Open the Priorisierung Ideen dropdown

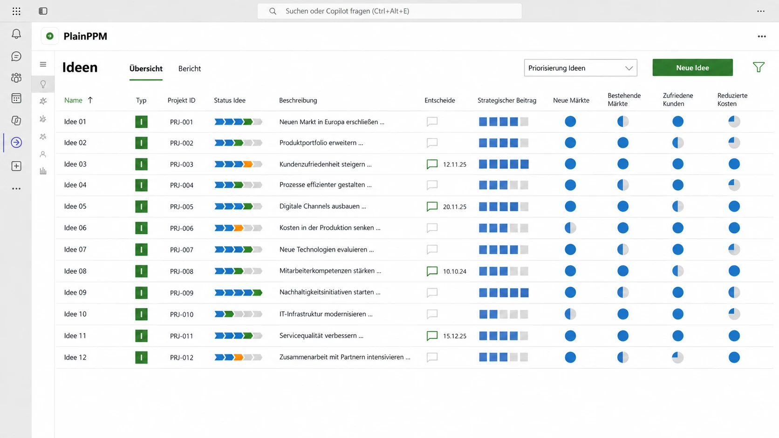tap(581, 68)
